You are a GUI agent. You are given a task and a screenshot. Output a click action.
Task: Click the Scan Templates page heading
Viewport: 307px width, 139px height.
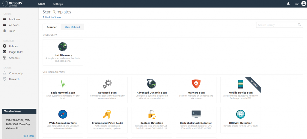57,12
